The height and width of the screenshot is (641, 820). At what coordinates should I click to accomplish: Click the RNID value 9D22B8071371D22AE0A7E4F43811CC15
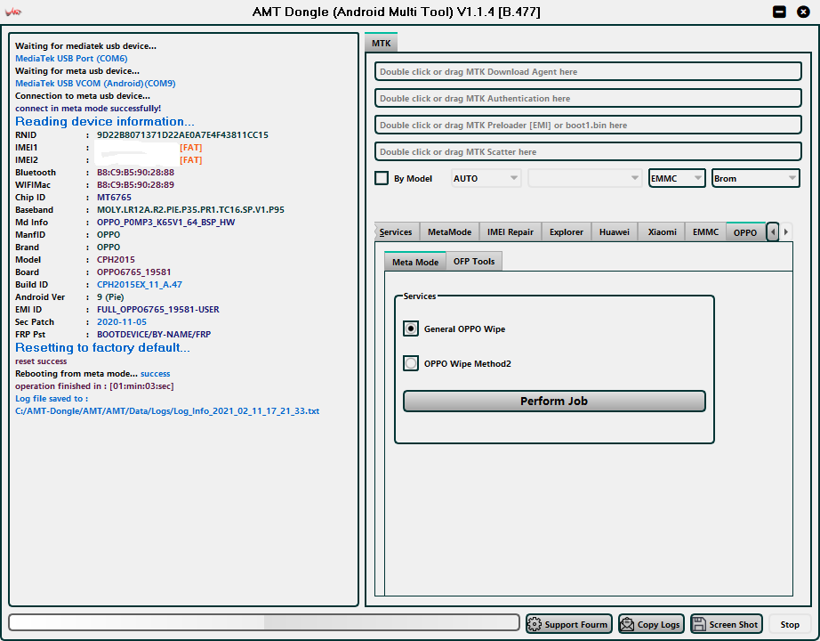point(182,135)
